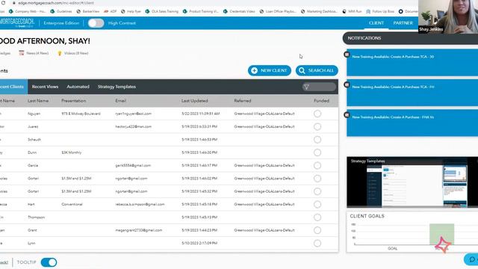Mark the Juarez client as funded
Viewport: 478px width, 269px height.
(317, 126)
